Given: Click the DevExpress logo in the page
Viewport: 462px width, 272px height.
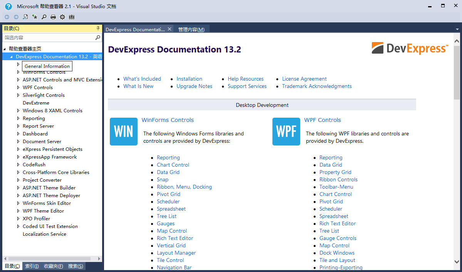Looking at the screenshot, I should tap(410, 48).
